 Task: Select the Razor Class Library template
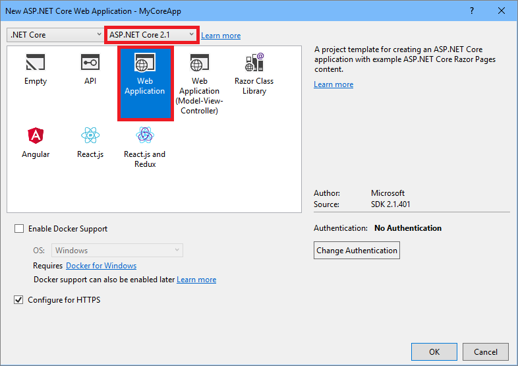[x=254, y=74]
